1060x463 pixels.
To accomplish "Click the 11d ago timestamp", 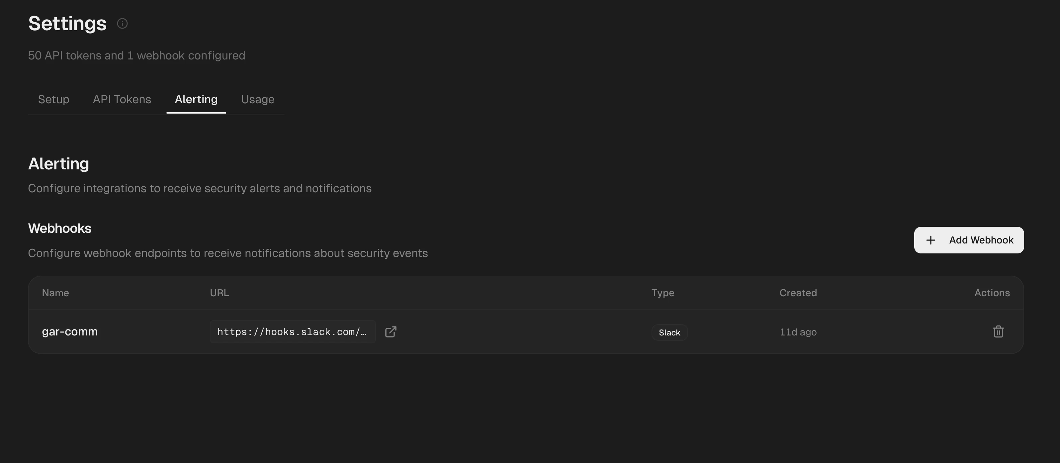I will [x=798, y=332].
